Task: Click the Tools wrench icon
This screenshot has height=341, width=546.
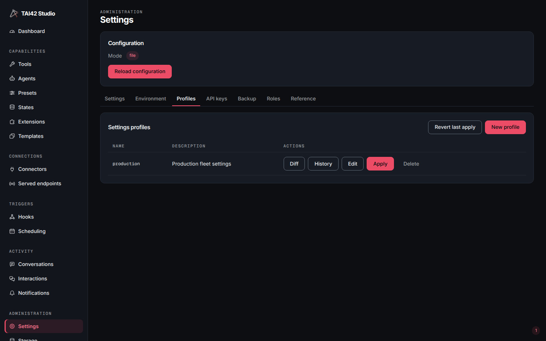Action: [12, 64]
